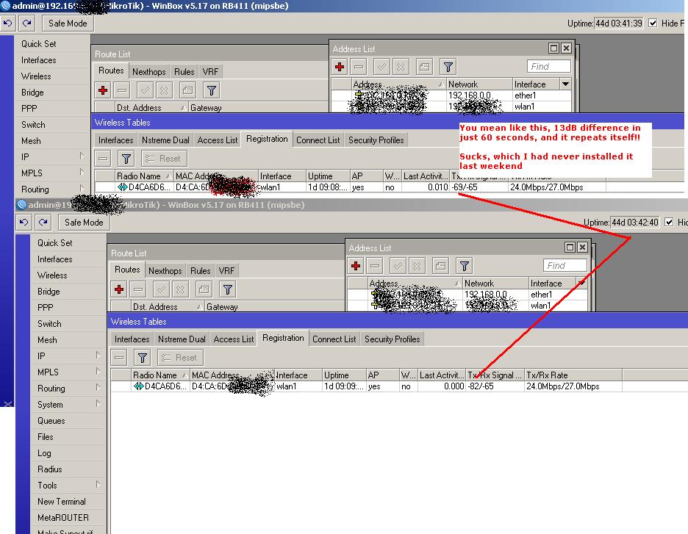Add address with red plus in lower Address List
Viewport: 688px width, 534px height.
click(356, 266)
